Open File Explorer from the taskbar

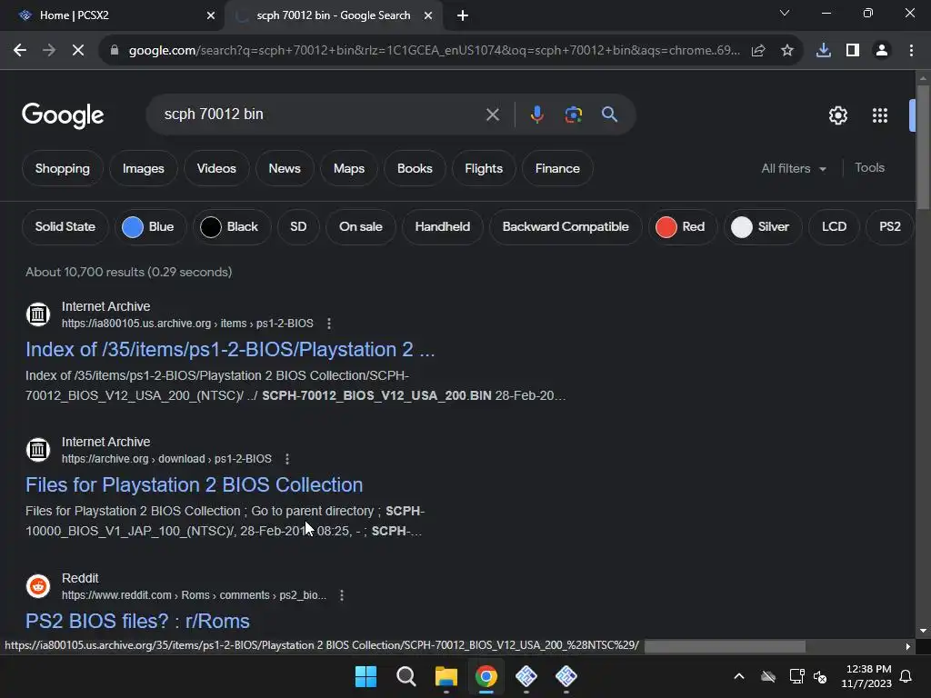445,676
